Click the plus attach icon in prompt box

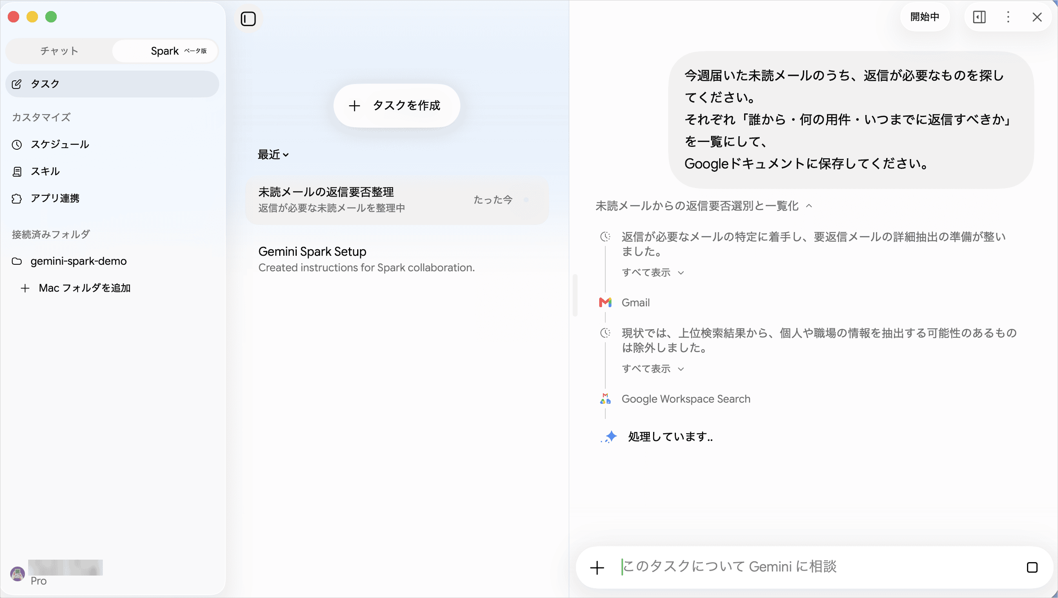[x=597, y=568]
